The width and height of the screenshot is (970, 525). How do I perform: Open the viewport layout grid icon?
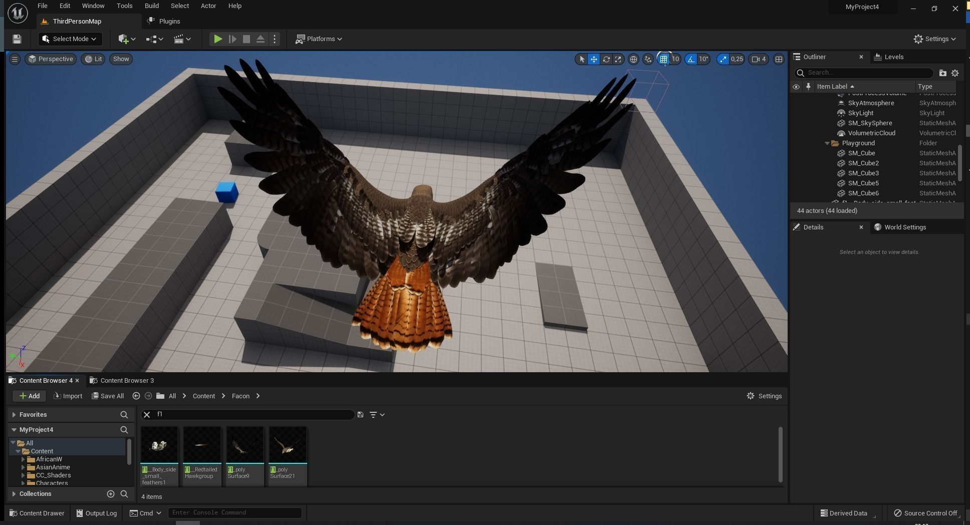pos(779,59)
